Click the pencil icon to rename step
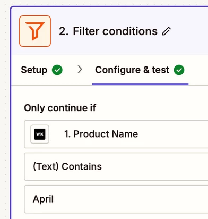The width and height of the screenshot is (208, 219). click(167, 31)
